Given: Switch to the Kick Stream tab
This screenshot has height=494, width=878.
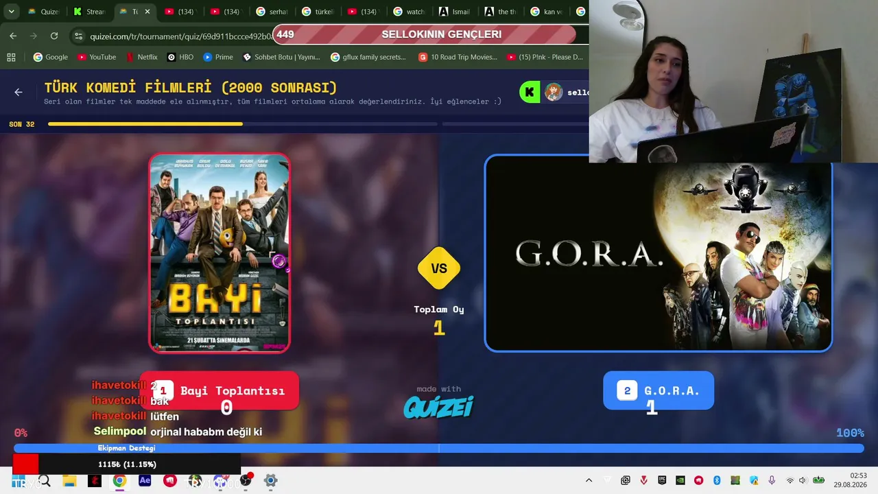Looking at the screenshot, I should pyautogui.click(x=89, y=12).
